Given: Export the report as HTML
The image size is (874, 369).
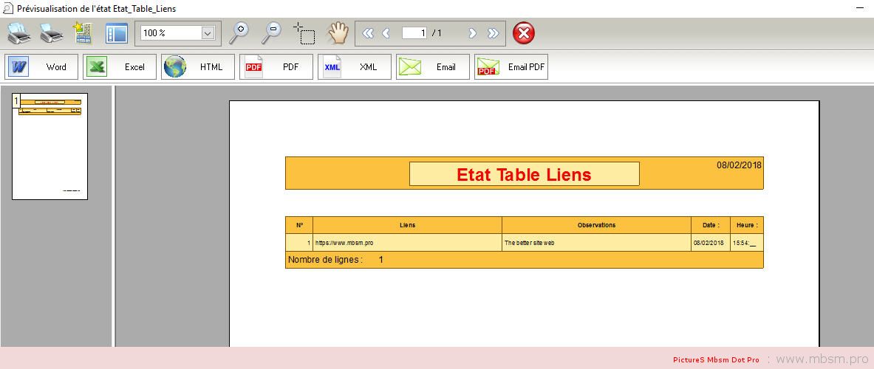Looking at the screenshot, I should coord(198,67).
